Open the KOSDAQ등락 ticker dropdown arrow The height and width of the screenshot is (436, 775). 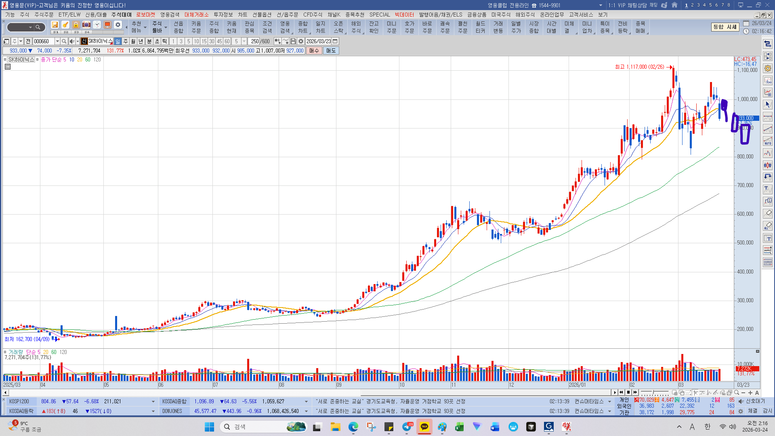coord(153,411)
